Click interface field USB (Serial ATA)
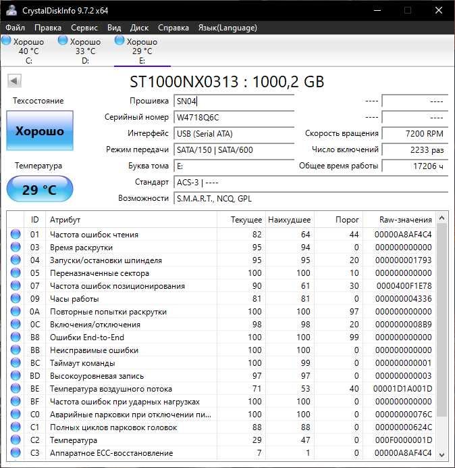This screenshot has height=468, width=455. pos(234,133)
